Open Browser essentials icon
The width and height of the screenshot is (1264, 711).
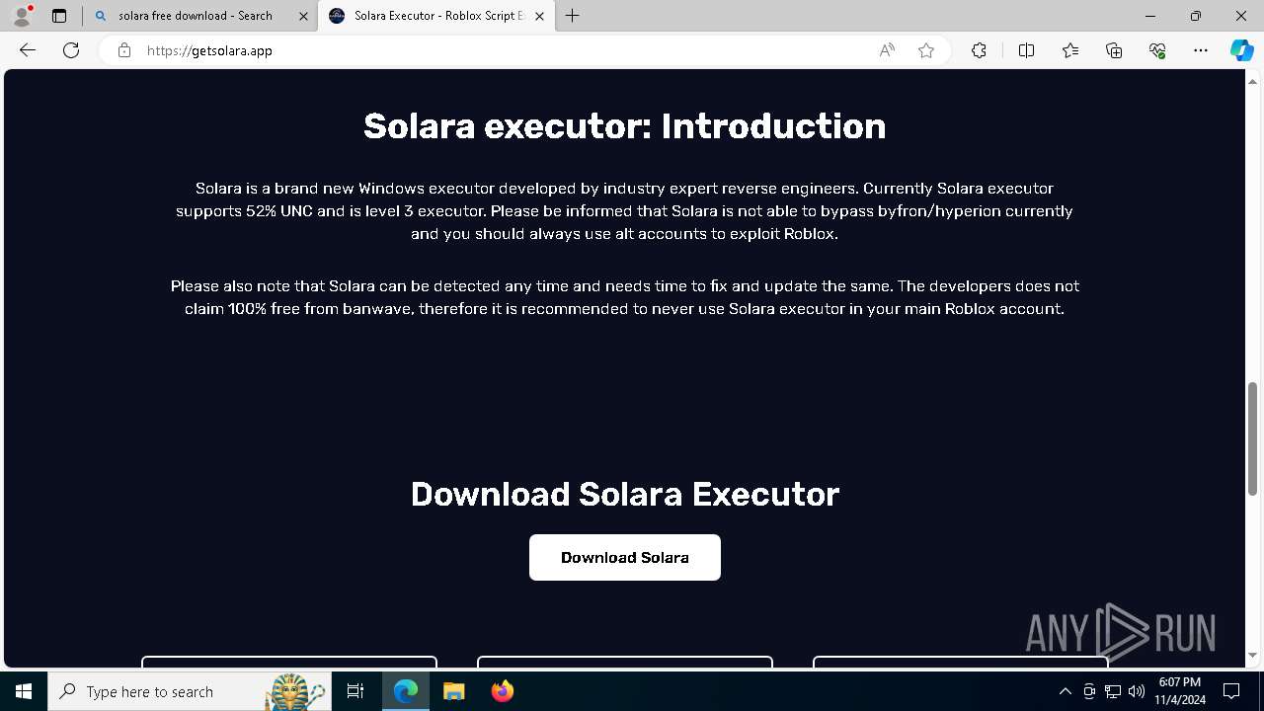point(1157,50)
